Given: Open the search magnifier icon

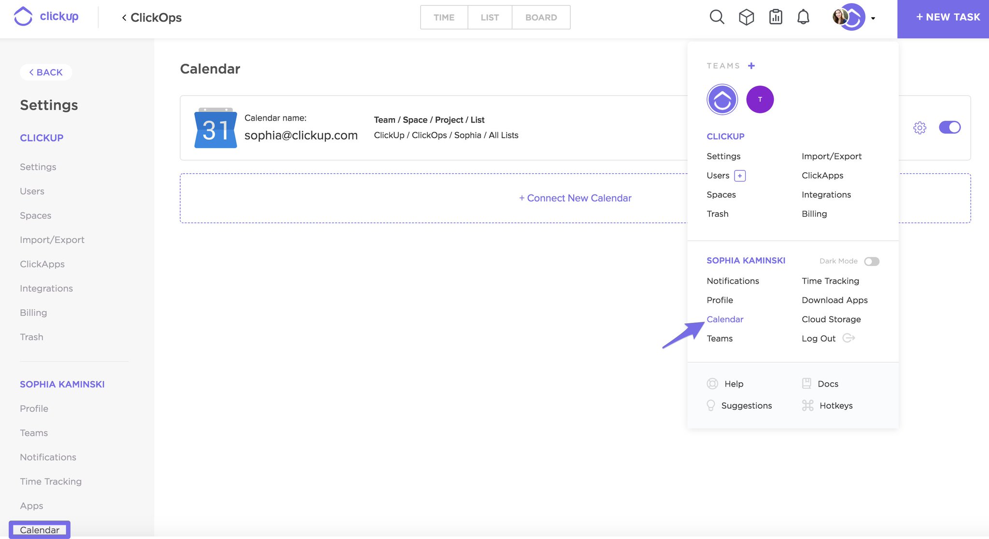Looking at the screenshot, I should click(717, 17).
